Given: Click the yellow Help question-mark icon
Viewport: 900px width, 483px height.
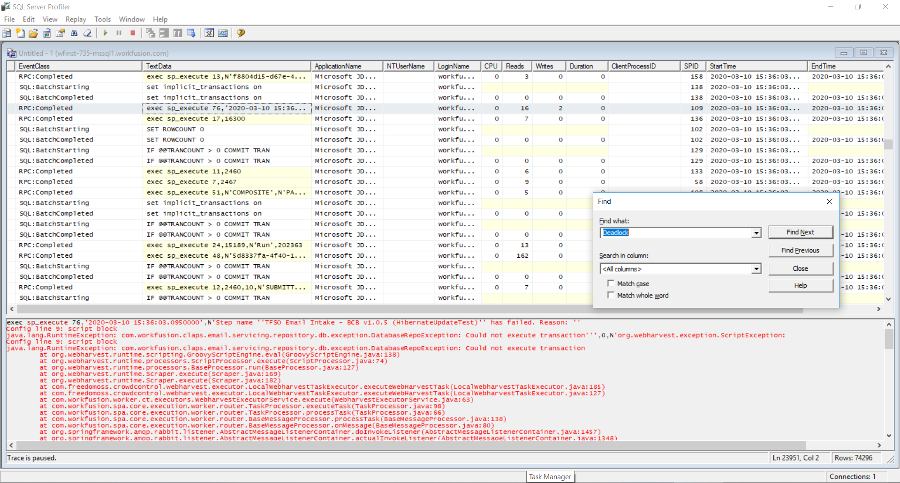Looking at the screenshot, I should [241, 33].
